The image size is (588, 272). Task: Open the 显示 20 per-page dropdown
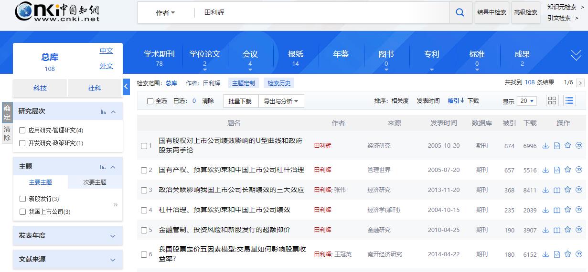pyautogui.click(x=526, y=101)
